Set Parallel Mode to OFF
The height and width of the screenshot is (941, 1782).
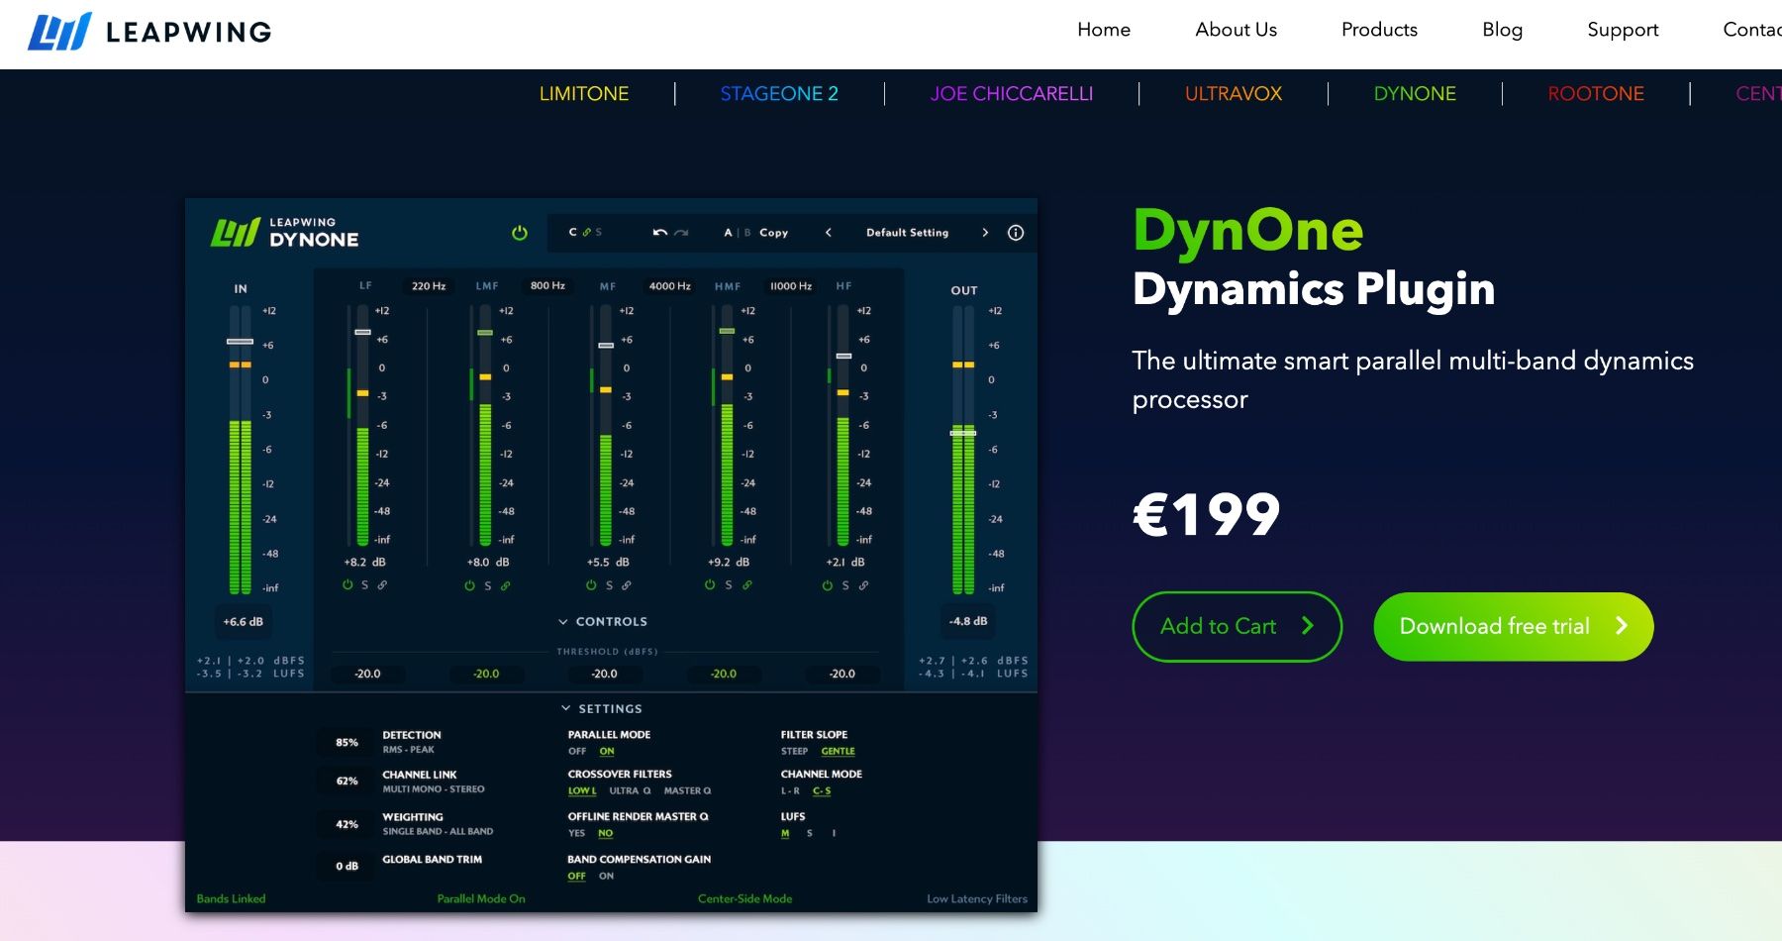coord(577,751)
